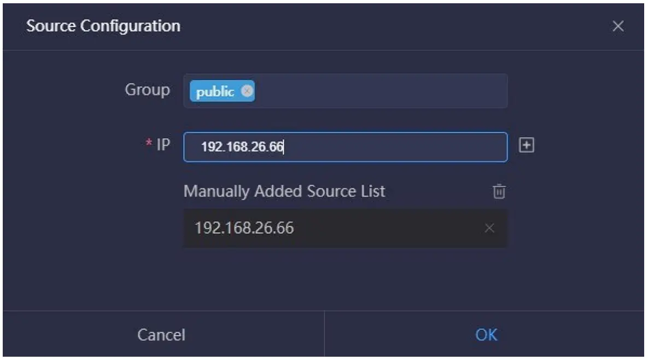Screen dimensions: 648x360
Task: Focus the IP address input field
Action: pyautogui.click(x=383, y=147)
